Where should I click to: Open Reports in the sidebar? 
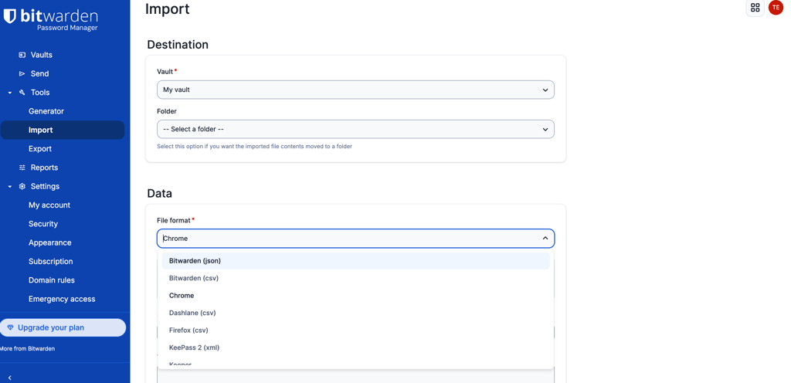pyautogui.click(x=44, y=168)
